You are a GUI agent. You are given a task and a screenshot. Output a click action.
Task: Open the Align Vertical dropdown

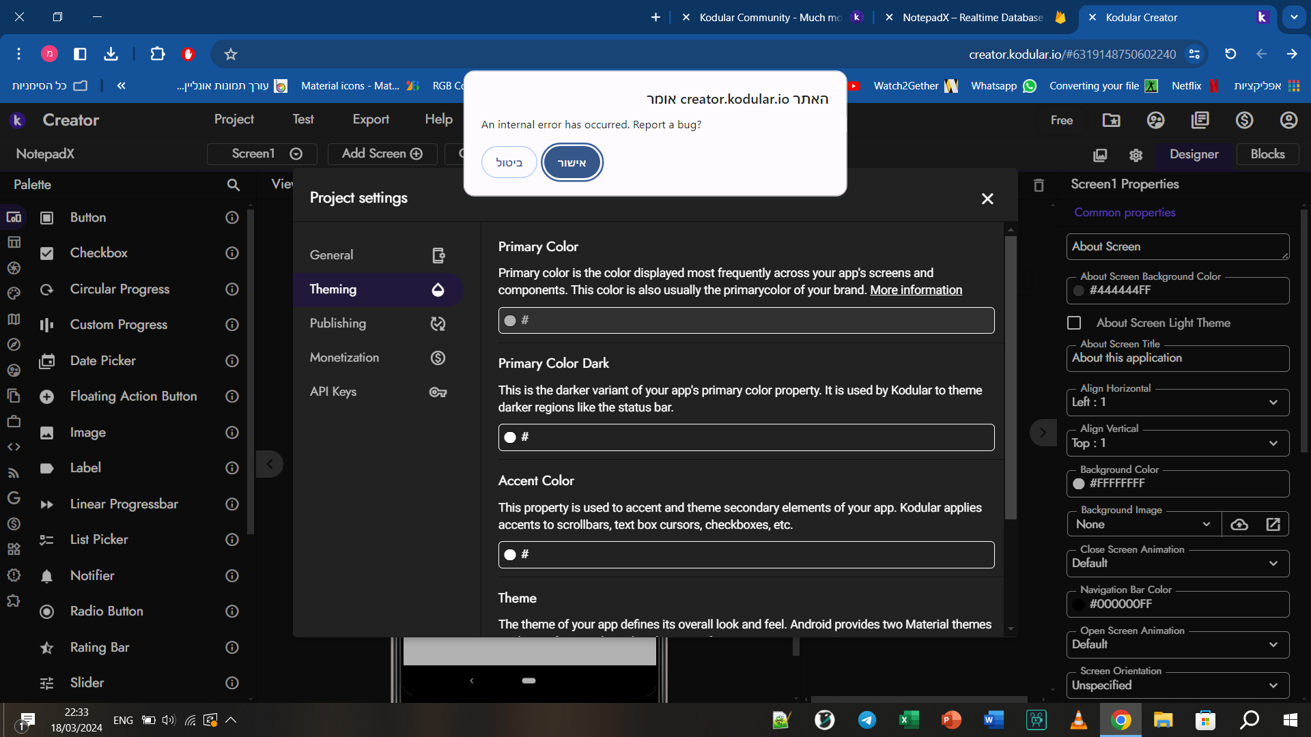coord(1176,443)
